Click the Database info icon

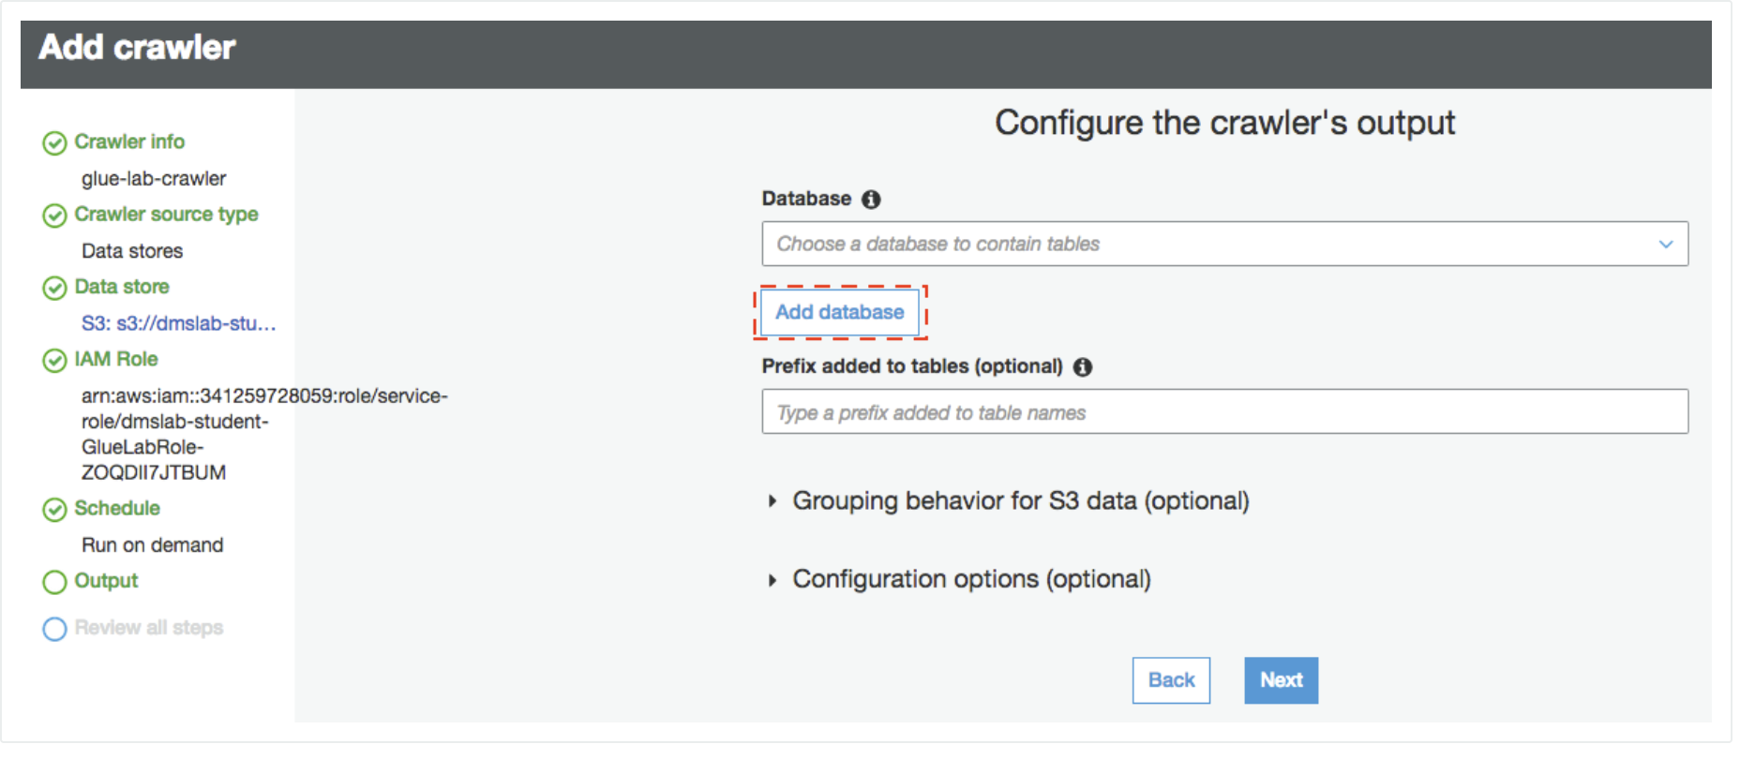pyautogui.click(x=871, y=200)
